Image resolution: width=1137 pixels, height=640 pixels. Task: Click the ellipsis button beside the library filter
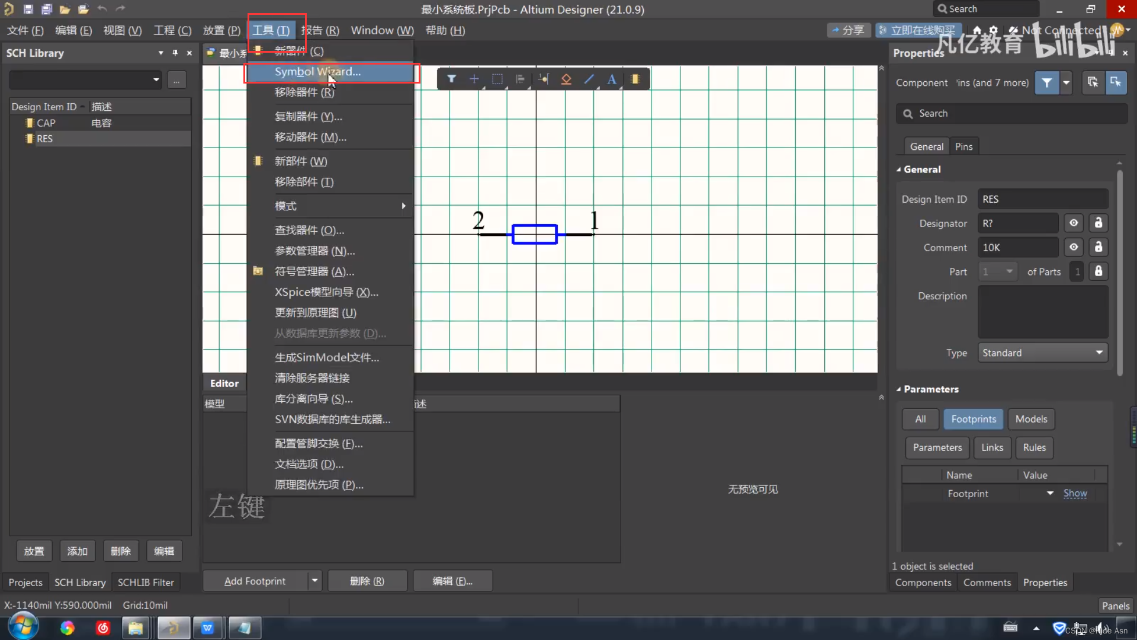[176, 80]
